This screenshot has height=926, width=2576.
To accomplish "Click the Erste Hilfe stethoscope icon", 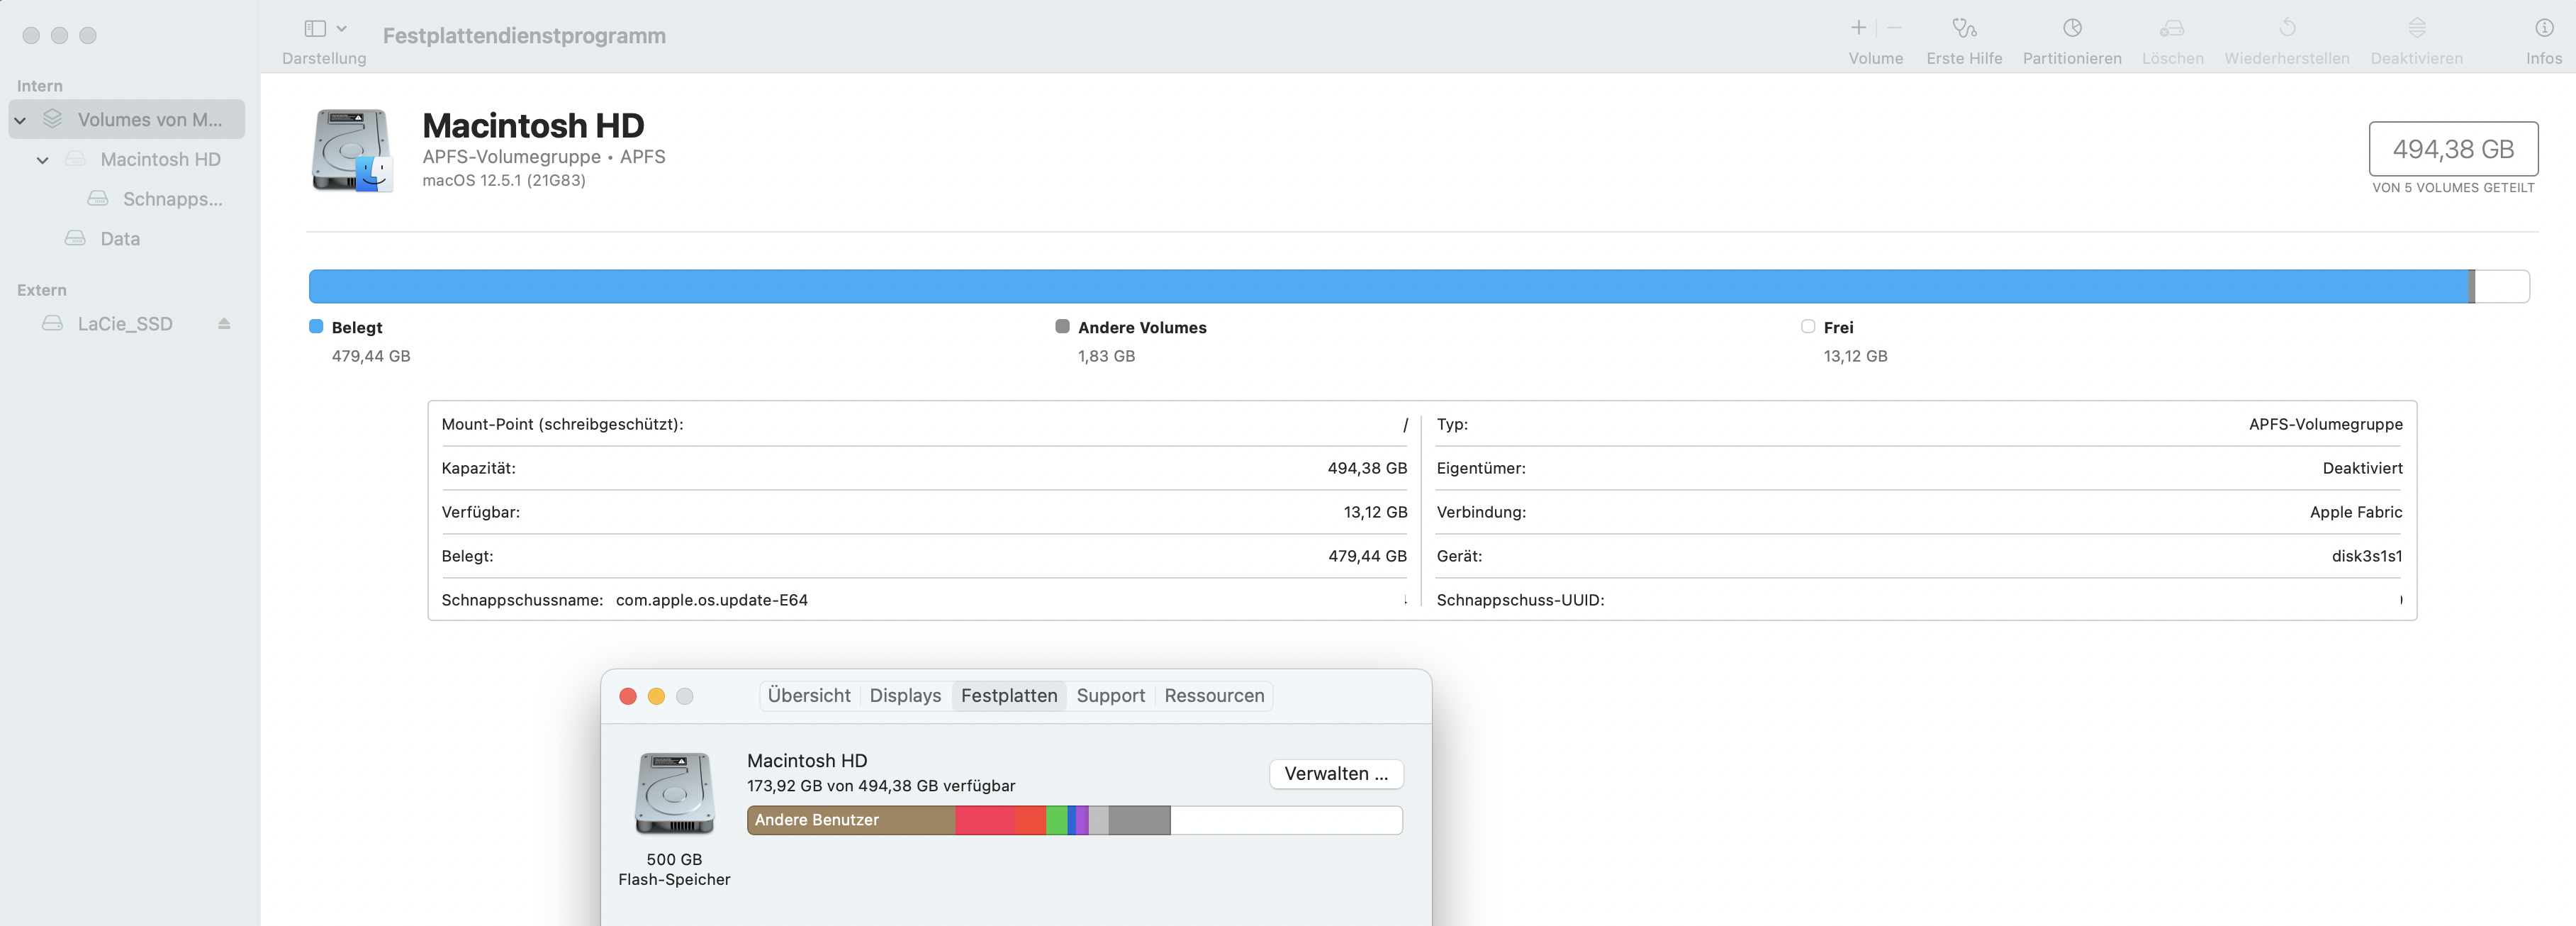I will coord(1964,28).
